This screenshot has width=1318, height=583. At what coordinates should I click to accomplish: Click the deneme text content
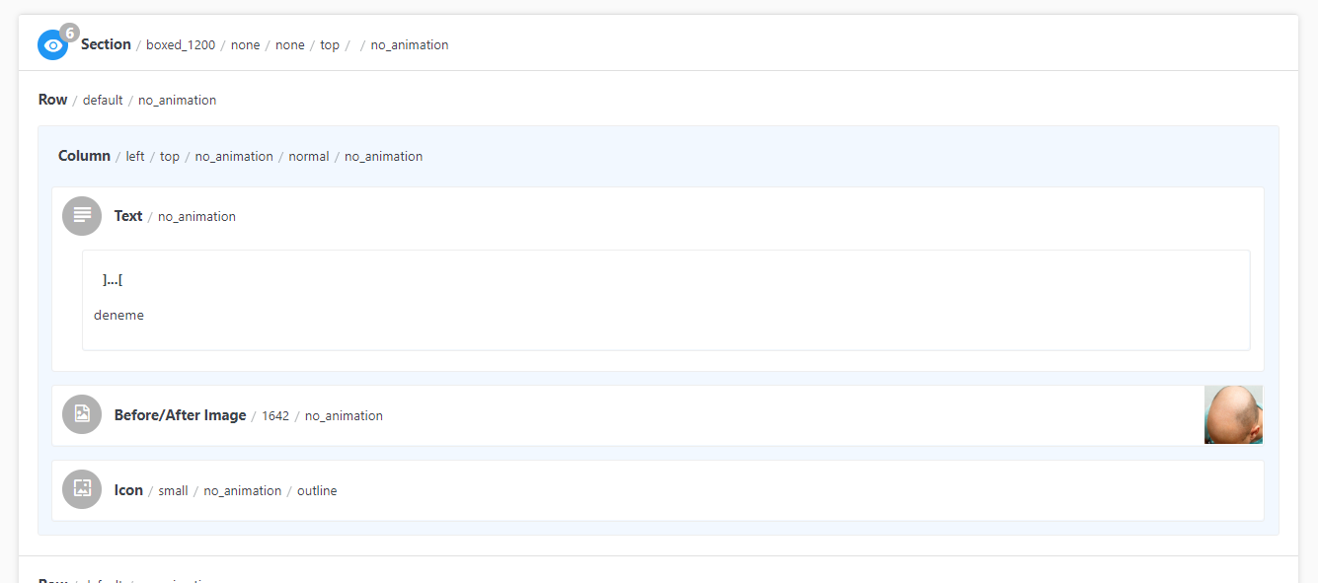point(118,316)
